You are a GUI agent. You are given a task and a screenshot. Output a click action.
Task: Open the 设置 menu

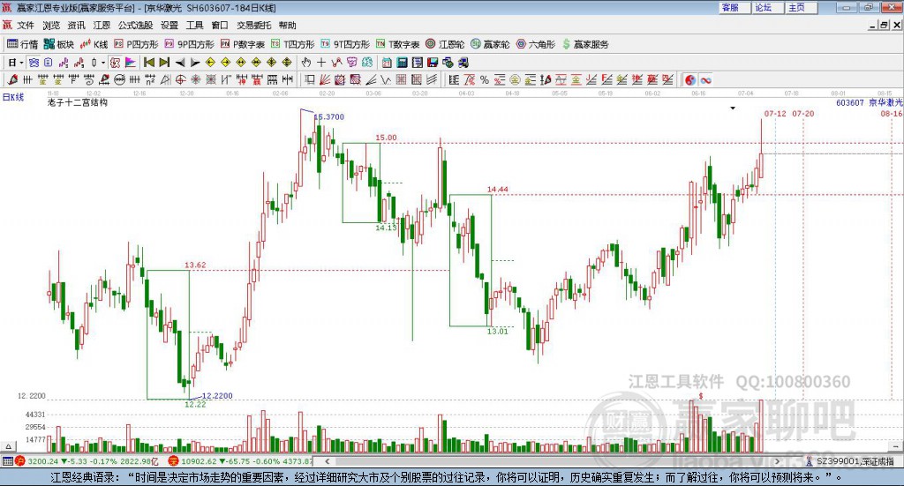[x=169, y=26]
